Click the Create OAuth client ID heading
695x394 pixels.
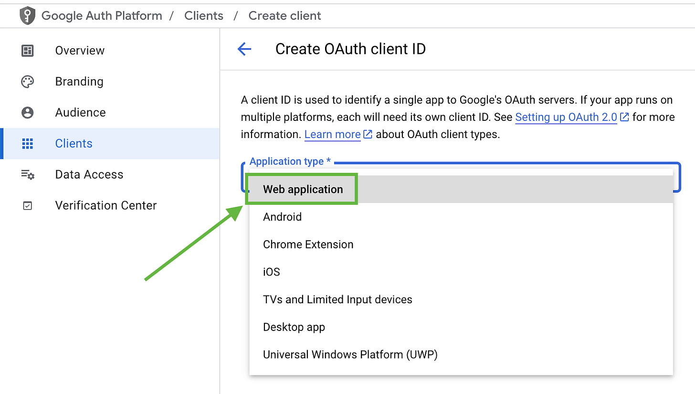pyautogui.click(x=350, y=49)
